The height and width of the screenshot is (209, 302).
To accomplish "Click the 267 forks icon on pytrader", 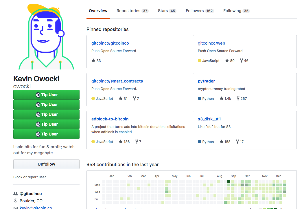I will pos(238,98).
